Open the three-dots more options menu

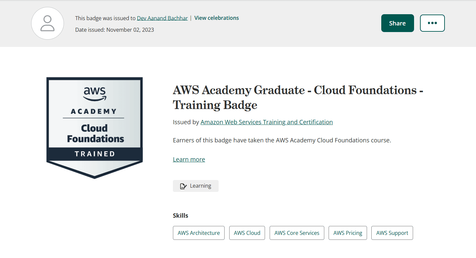[x=432, y=23]
